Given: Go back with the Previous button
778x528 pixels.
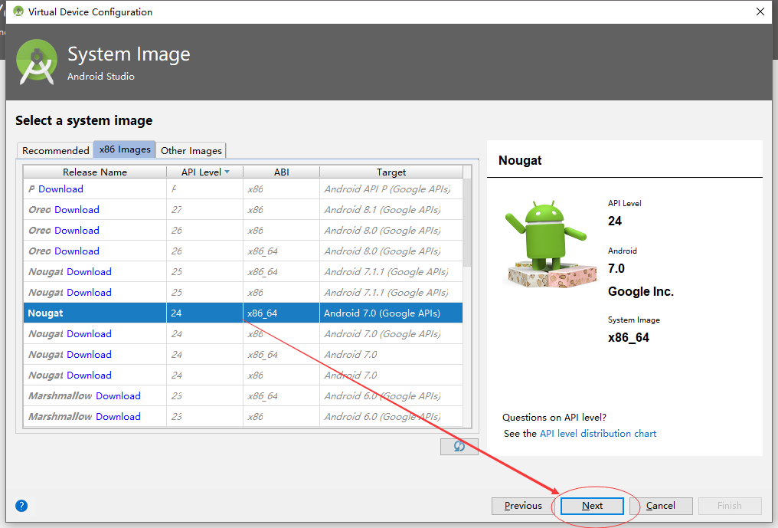Looking at the screenshot, I should [x=523, y=506].
